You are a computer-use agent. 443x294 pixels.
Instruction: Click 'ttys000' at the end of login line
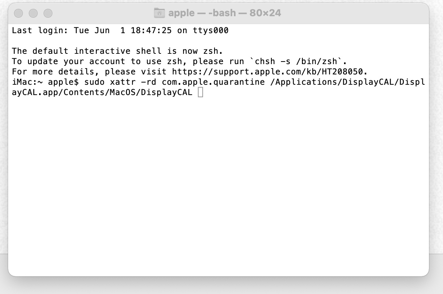pos(211,30)
